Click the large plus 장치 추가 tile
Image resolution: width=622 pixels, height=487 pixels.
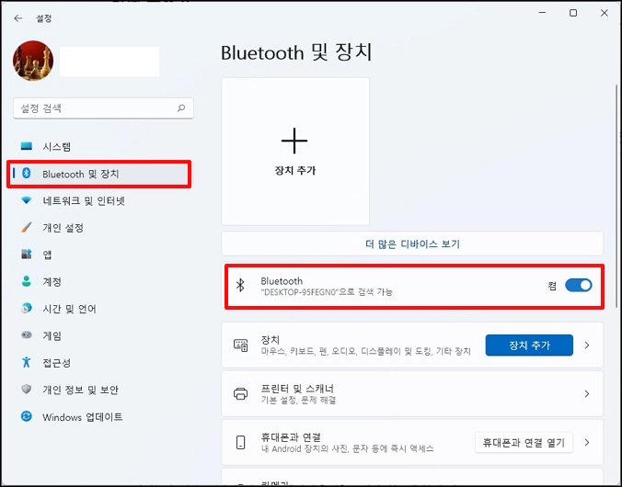295,151
